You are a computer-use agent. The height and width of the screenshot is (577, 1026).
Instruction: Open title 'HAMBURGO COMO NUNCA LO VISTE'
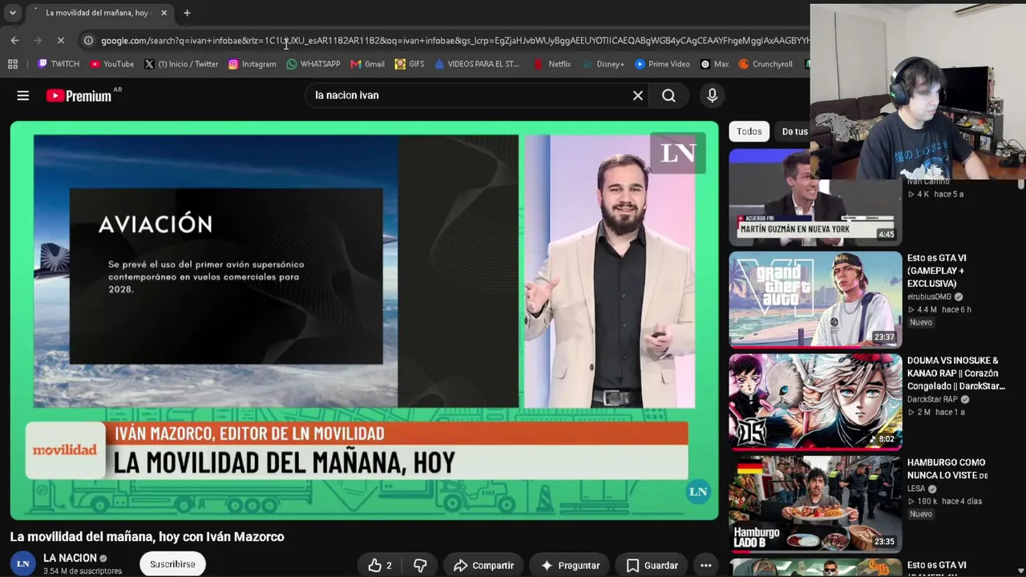tap(947, 469)
